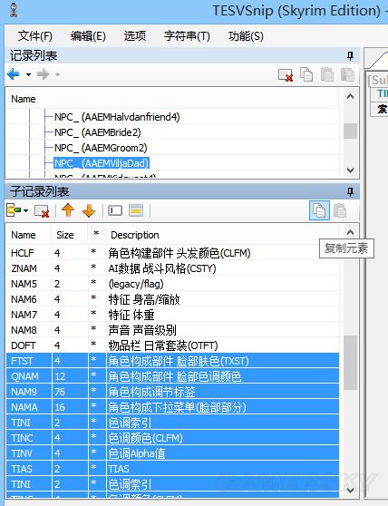Open the add subrecord dropdown arrow

(x=25, y=211)
